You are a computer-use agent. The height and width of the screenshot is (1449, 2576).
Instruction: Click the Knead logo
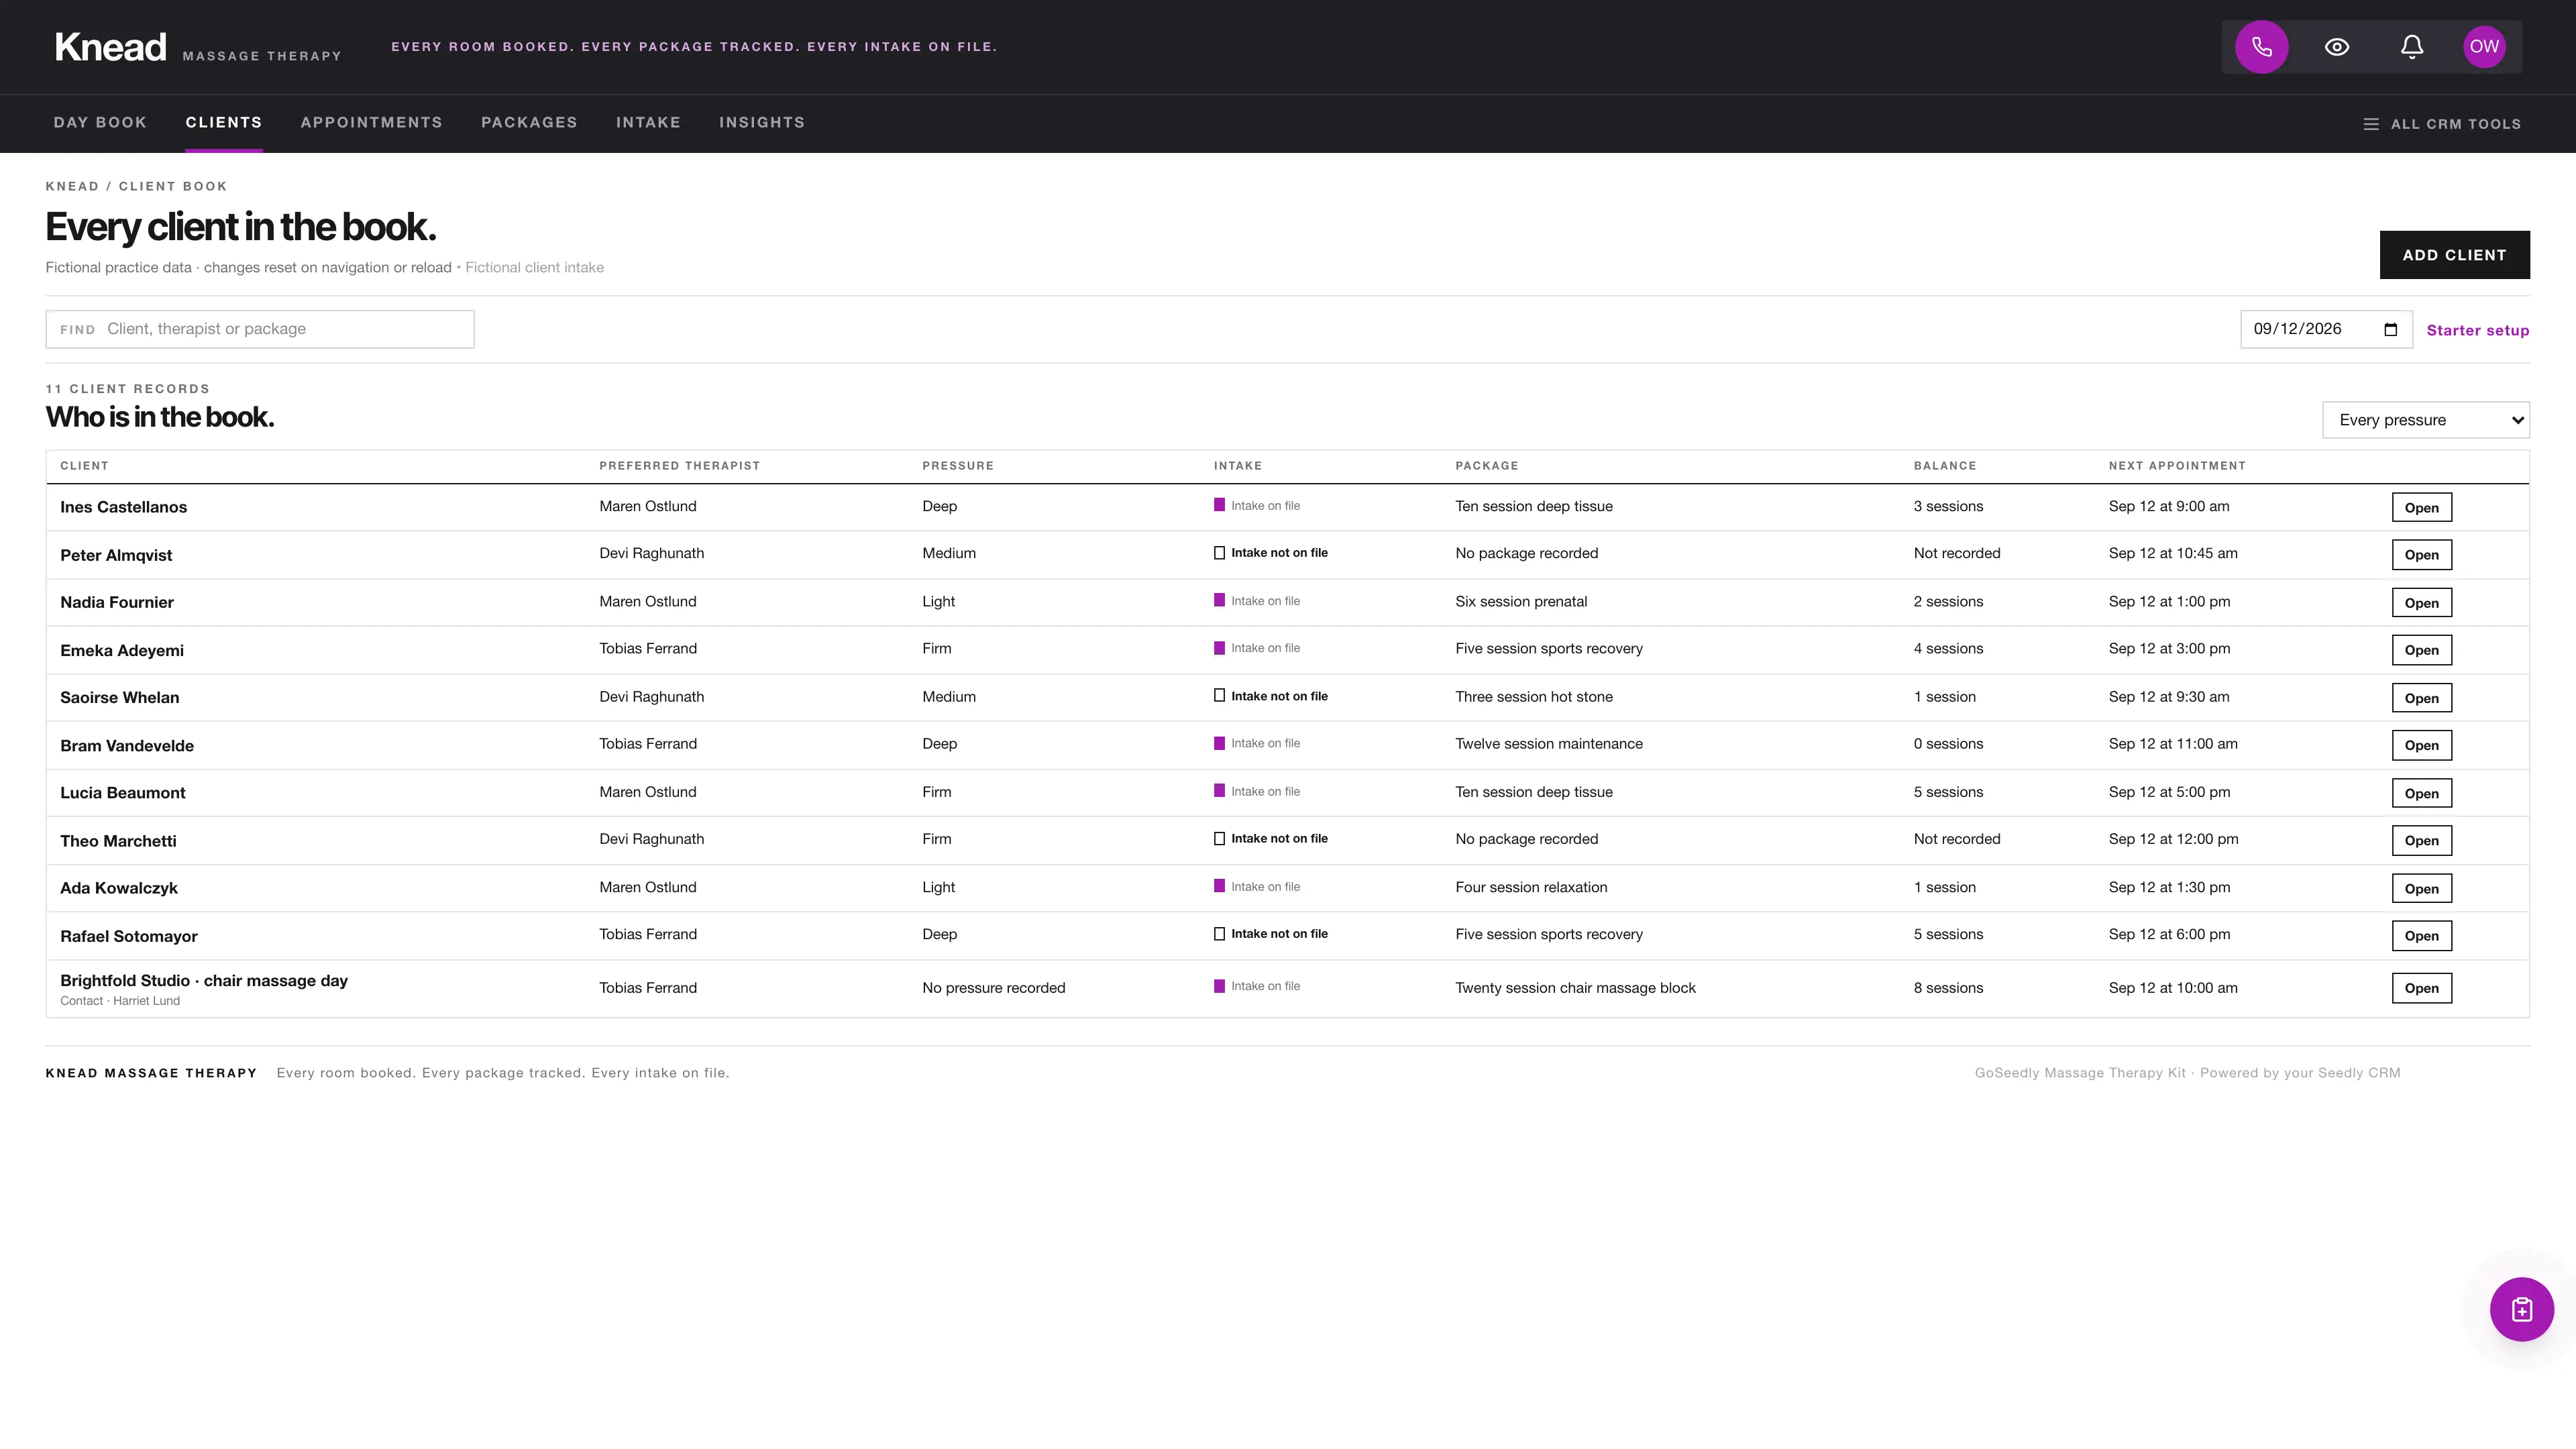coord(110,47)
